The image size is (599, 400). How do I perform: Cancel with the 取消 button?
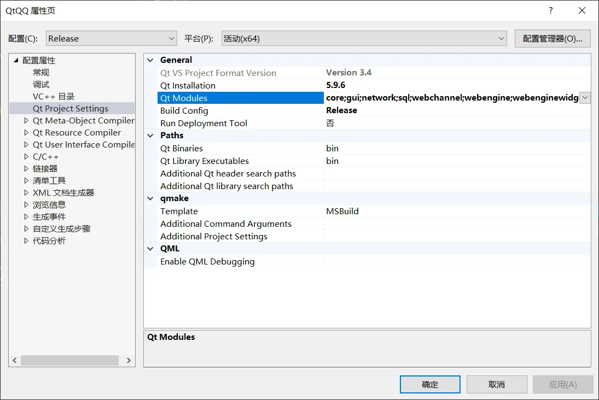(497, 384)
